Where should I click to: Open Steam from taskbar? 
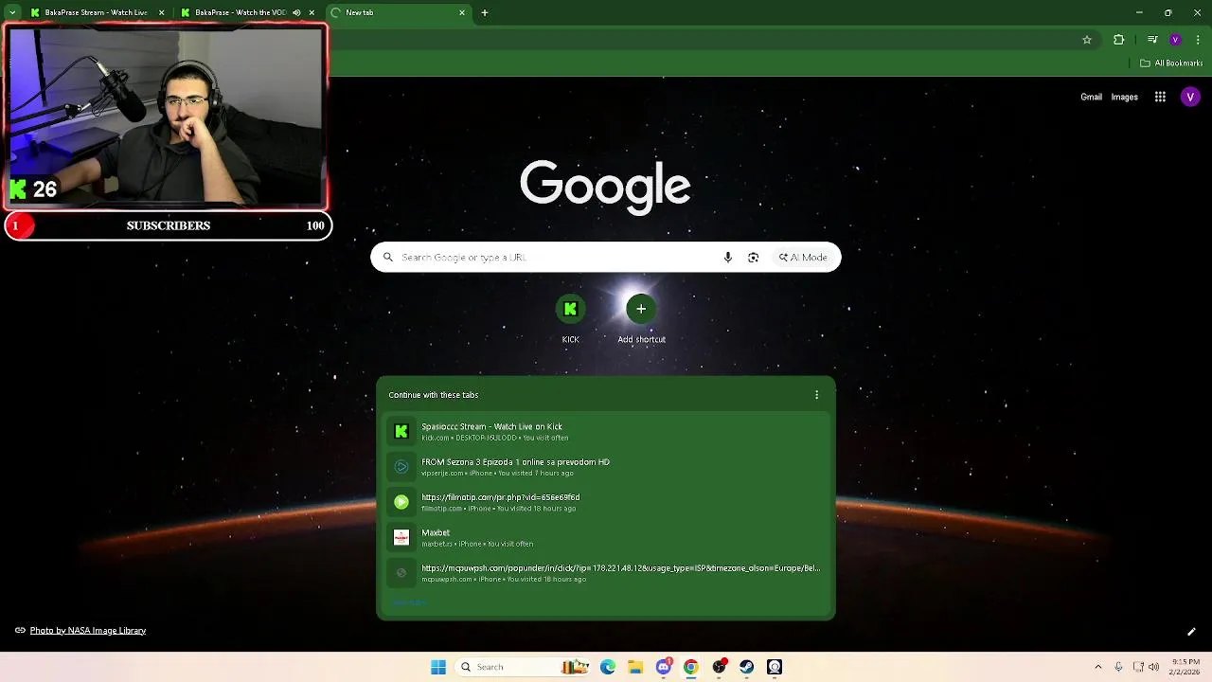coord(747,667)
